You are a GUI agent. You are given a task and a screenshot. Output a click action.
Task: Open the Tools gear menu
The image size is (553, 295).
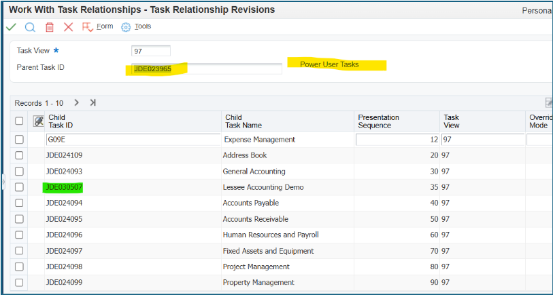pos(136,26)
